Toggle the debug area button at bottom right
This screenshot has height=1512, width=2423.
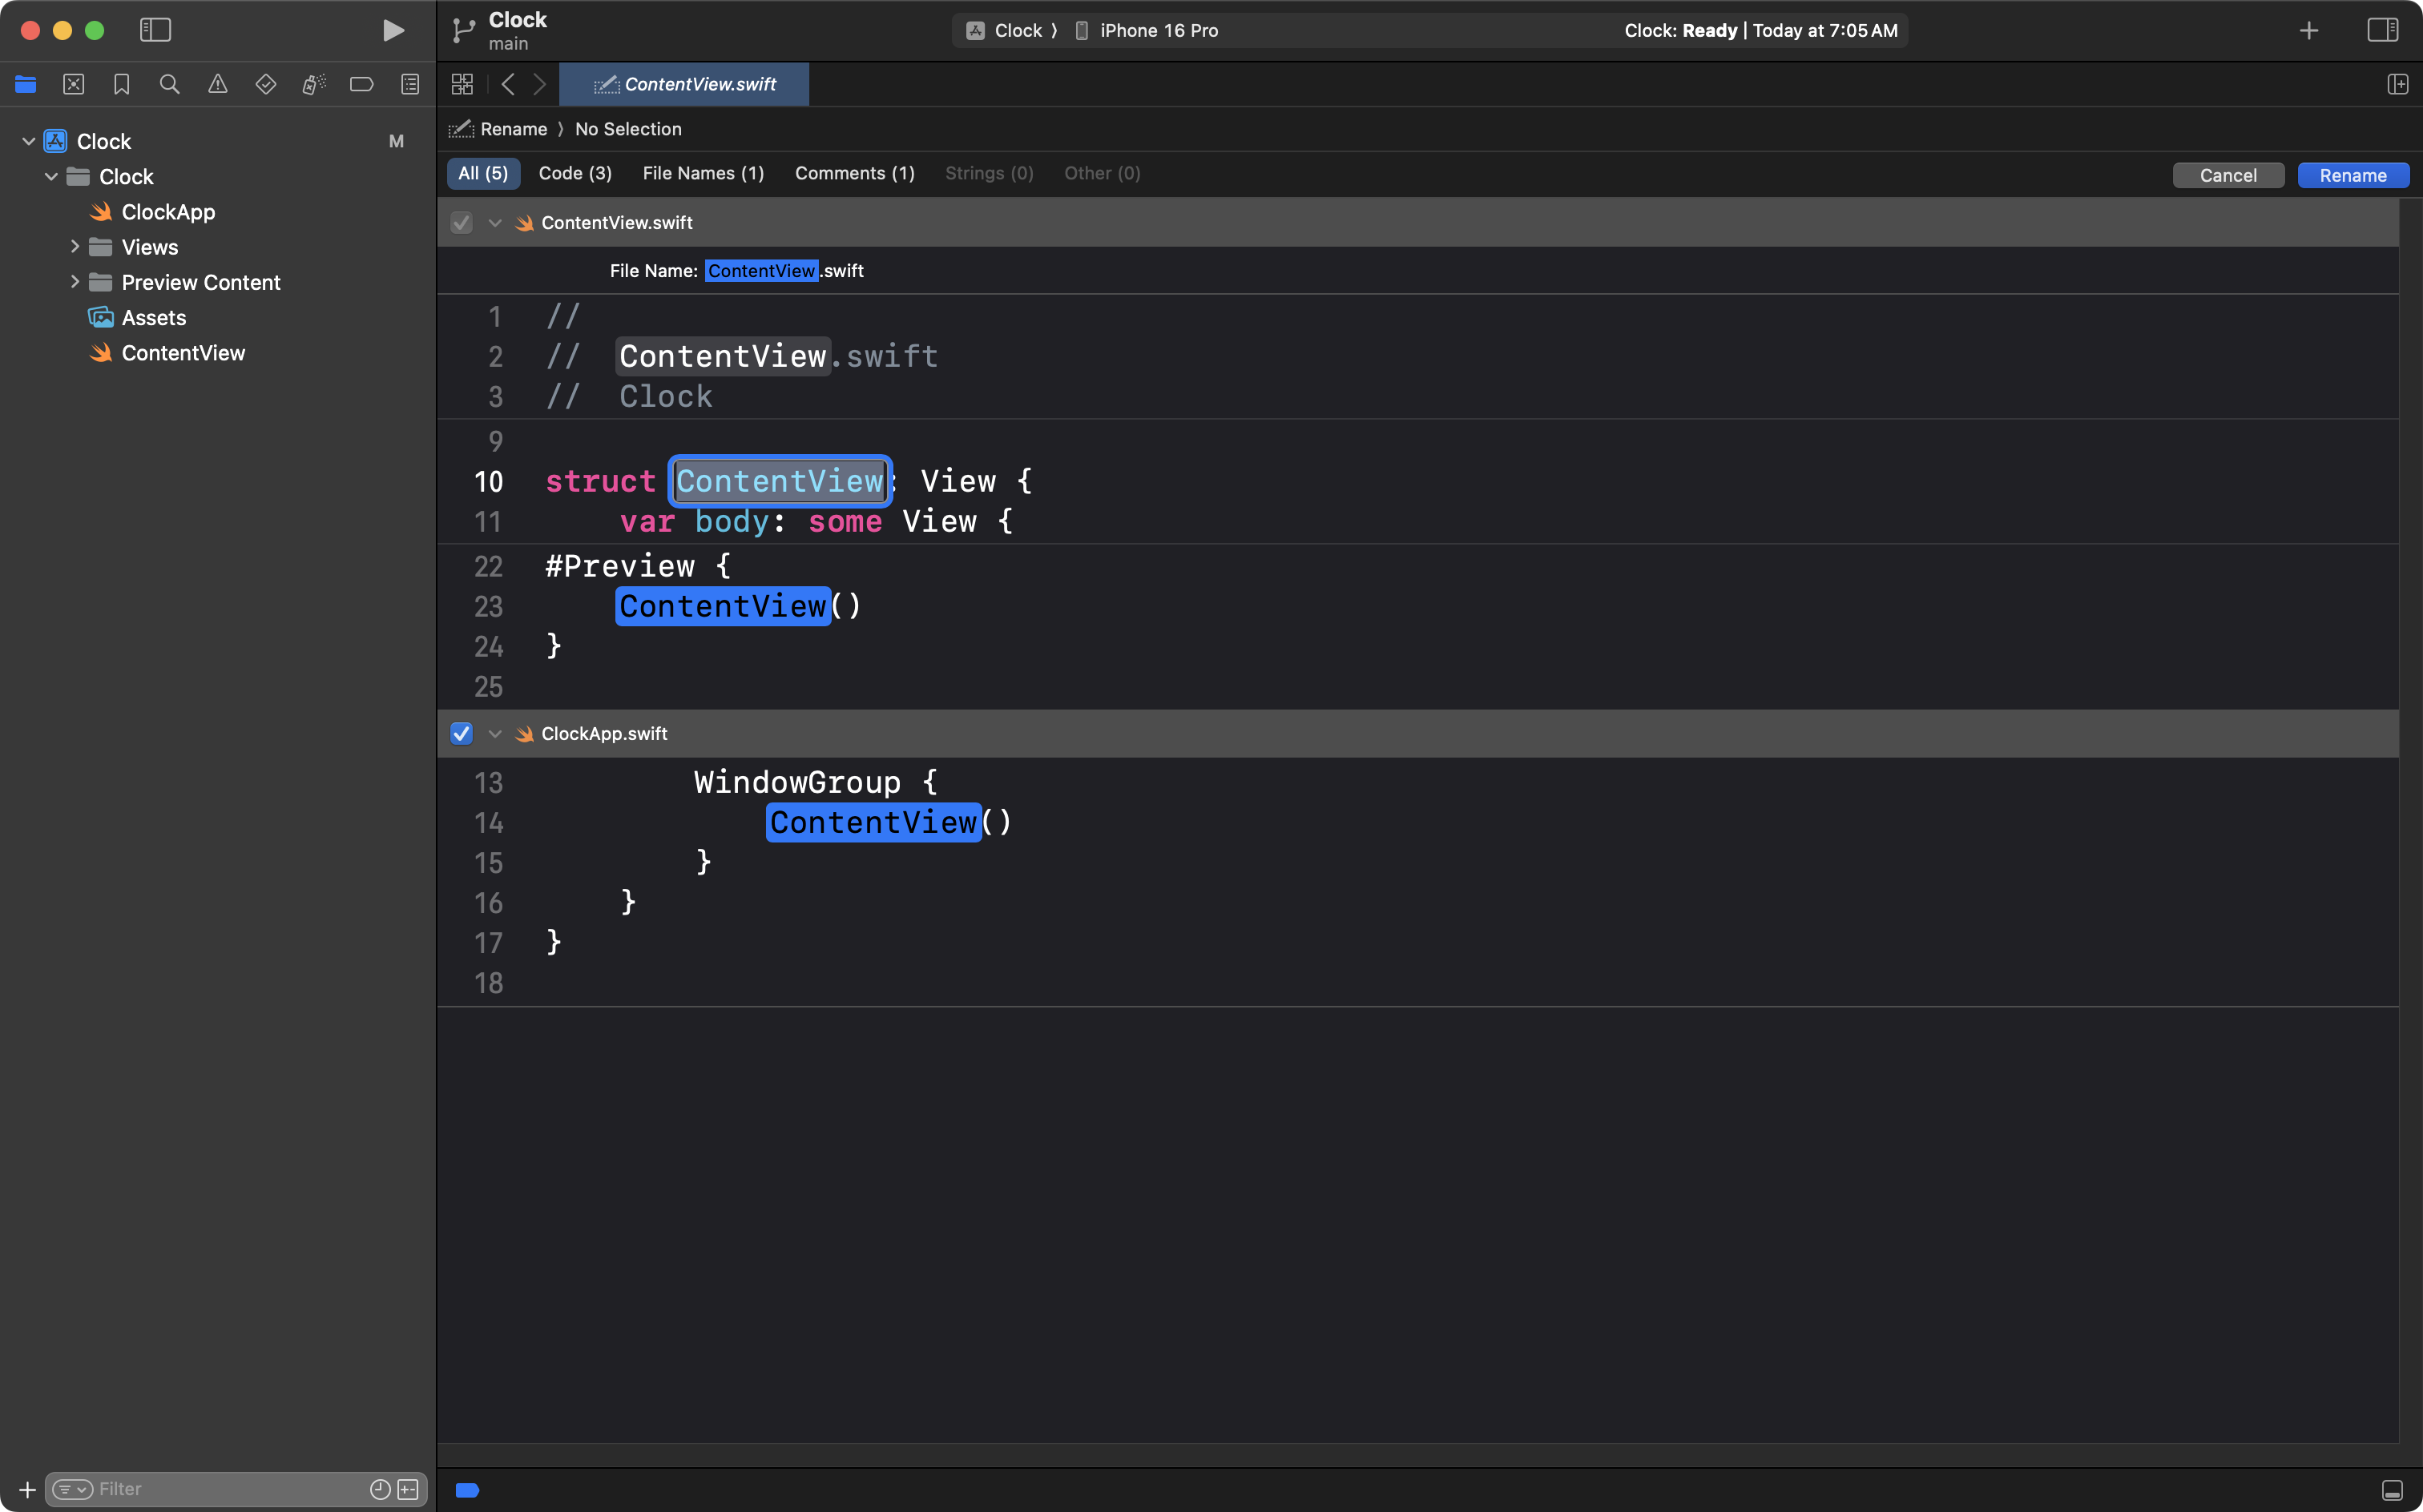(x=2392, y=1490)
